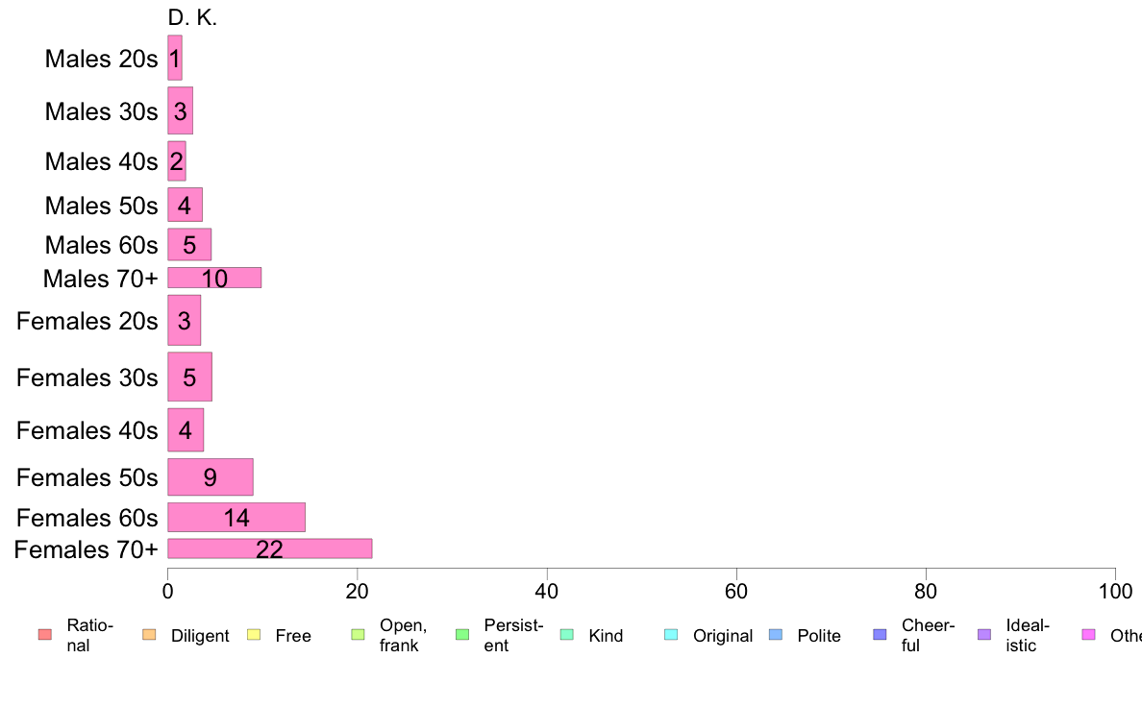Select the Females 60s bar showing 14
Viewport: 1142px width, 707px height.
236,517
